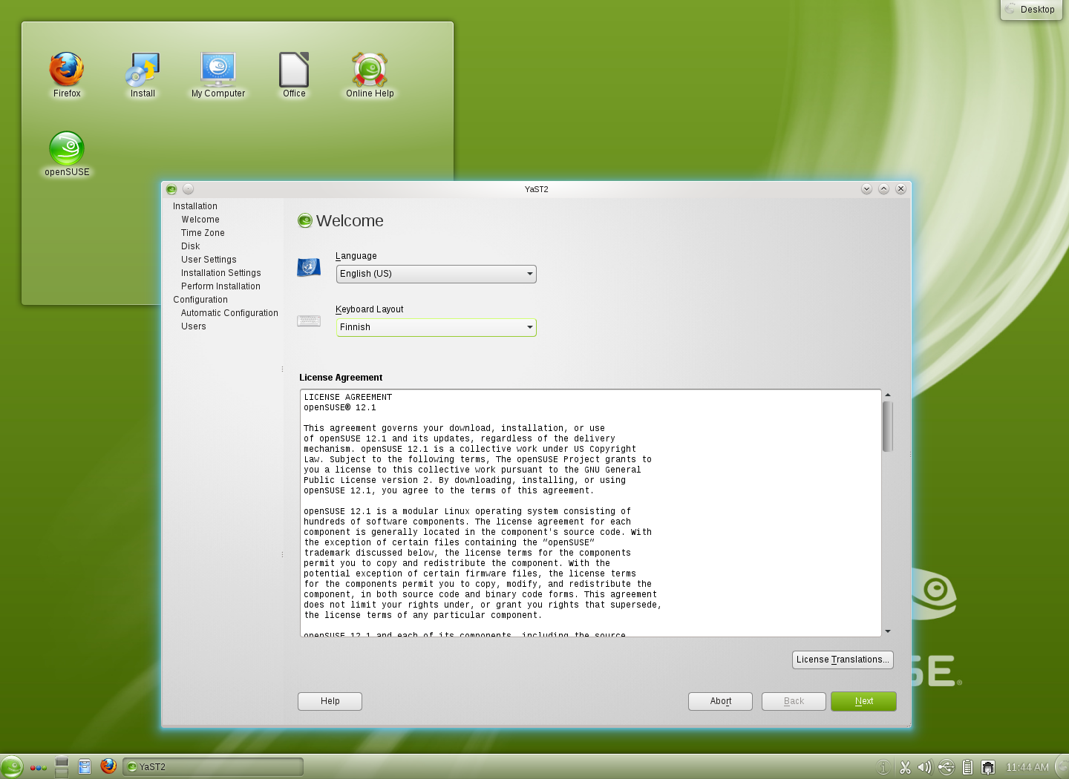Open License Translations dialog

(x=843, y=660)
